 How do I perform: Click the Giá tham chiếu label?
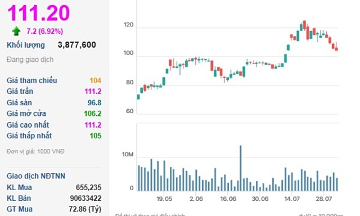pyautogui.click(x=32, y=81)
